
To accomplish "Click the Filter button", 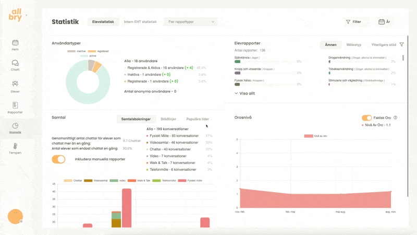I will coord(353,22).
